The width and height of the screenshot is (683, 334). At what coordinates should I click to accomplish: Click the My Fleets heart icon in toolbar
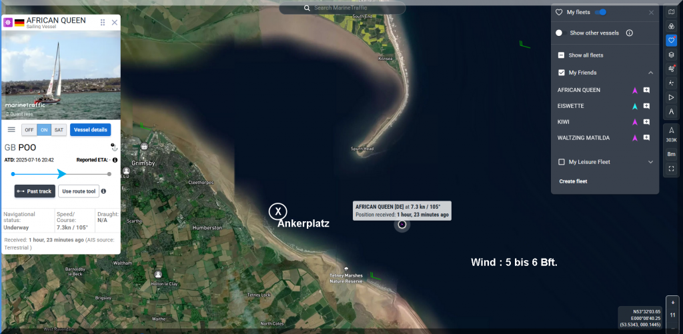click(671, 40)
